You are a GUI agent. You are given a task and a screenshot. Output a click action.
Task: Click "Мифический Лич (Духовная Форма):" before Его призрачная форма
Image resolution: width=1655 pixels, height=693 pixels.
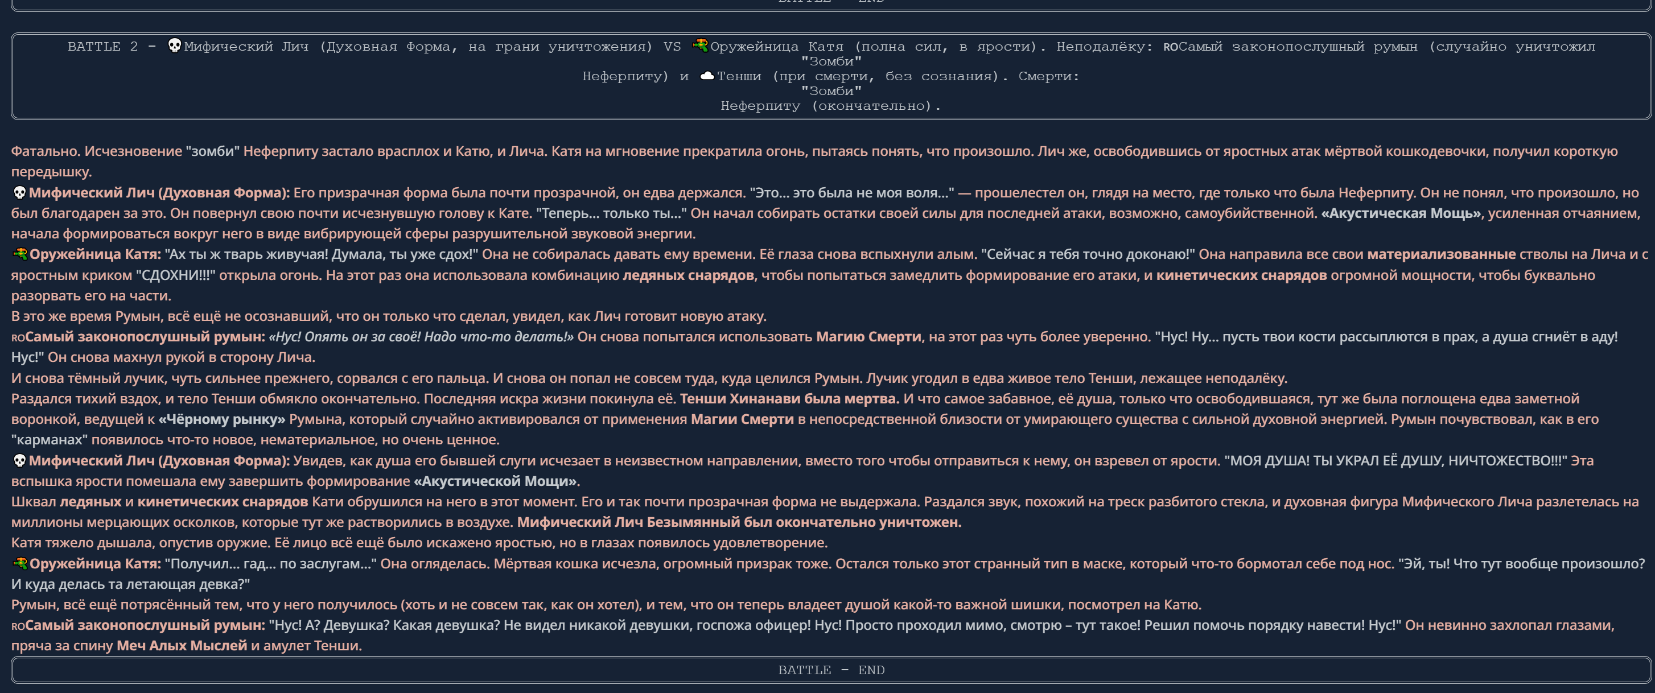(159, 193)
